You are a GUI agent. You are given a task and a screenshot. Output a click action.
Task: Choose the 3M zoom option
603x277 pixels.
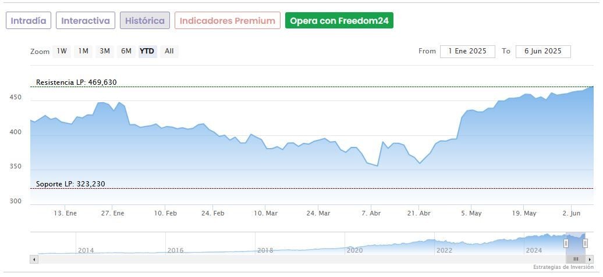click(105, 51)
